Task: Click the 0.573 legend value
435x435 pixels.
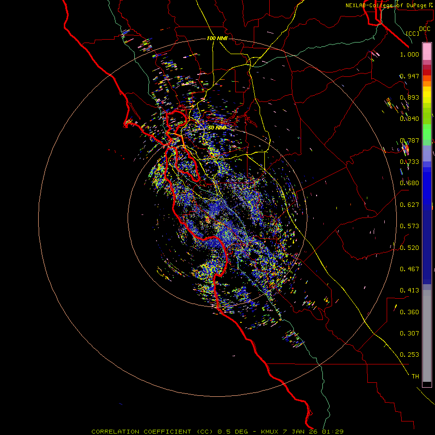Action: 409,226
